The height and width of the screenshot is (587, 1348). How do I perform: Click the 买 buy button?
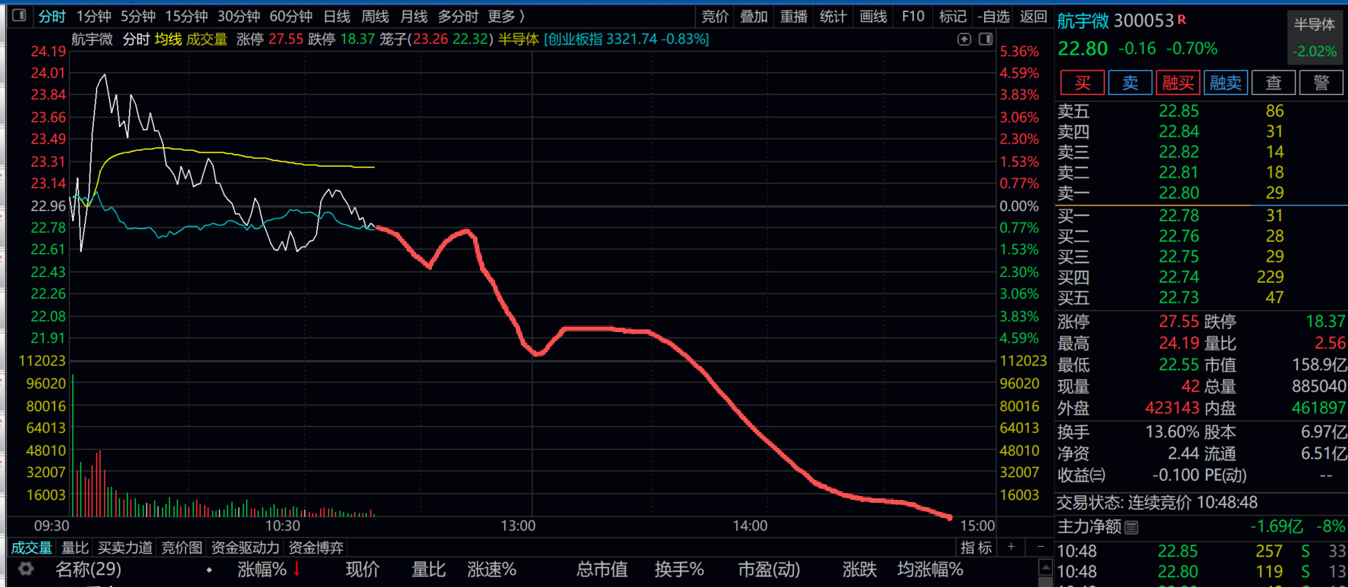click(x=1082, y=83)
